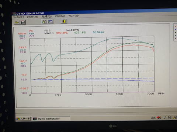Select Dyno Simulator taskbar button

(x=51, y=118)
